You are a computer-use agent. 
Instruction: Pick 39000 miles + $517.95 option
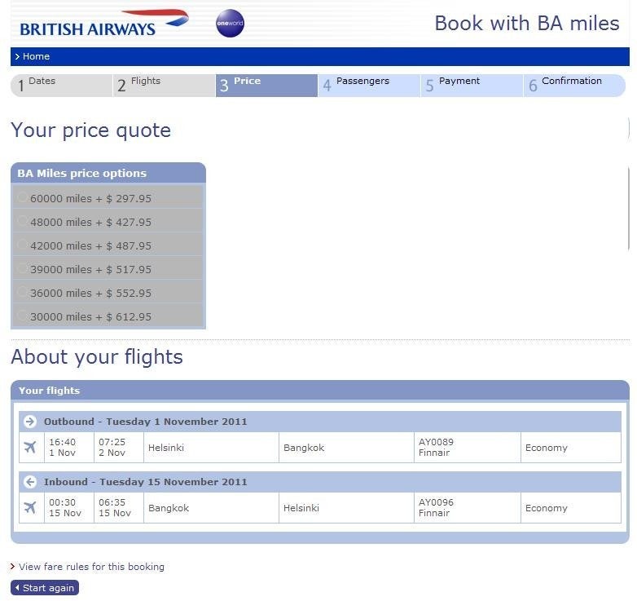pos(23,269)
